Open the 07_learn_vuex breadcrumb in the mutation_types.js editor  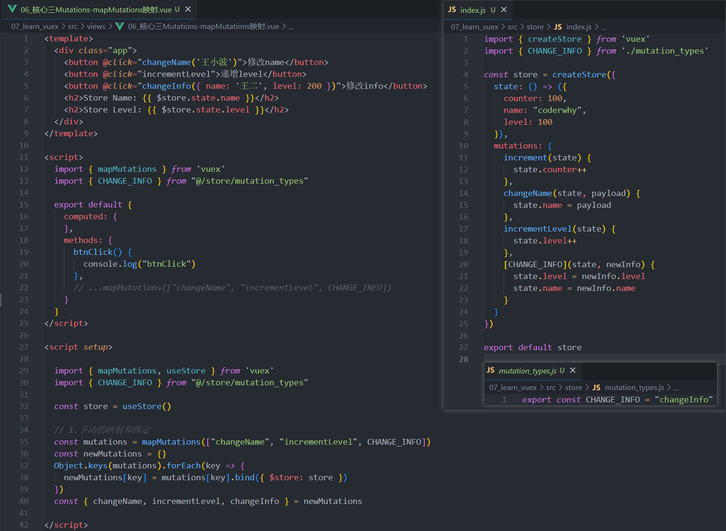pos(513,388)
